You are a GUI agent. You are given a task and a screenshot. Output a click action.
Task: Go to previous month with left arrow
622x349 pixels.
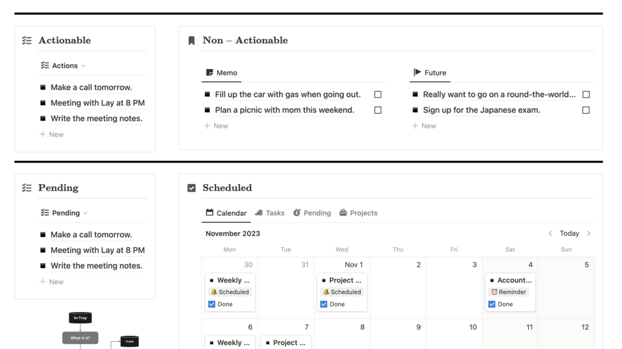coord(550,233)
